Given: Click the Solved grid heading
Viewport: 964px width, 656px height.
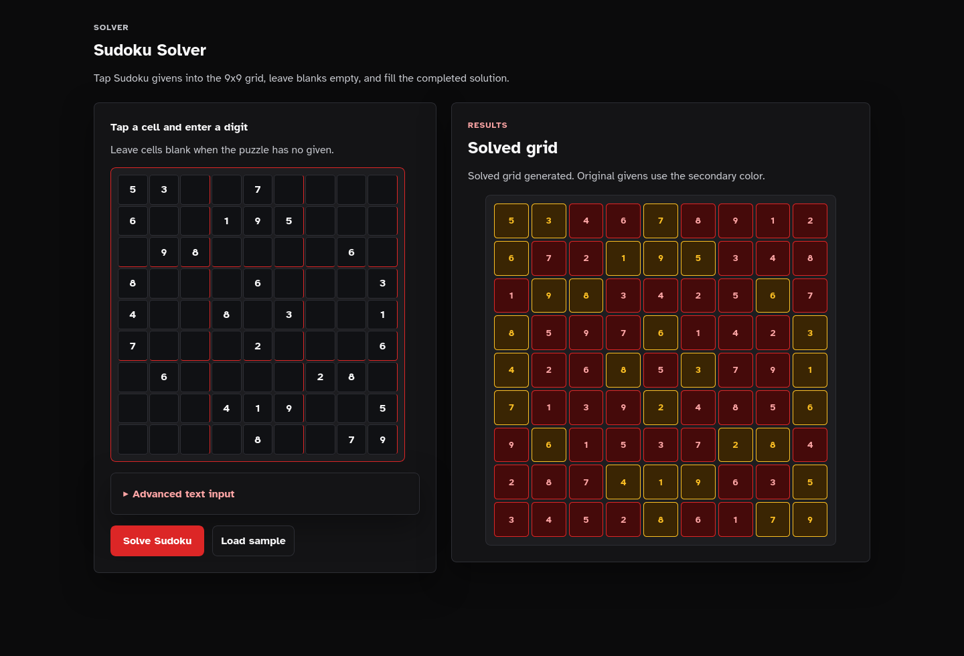Looking at the screenshot, I should tap(513, 148).
